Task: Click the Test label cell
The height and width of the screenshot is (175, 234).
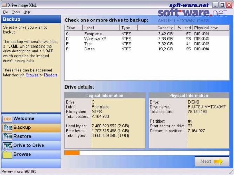Action: tap(88, 44)
